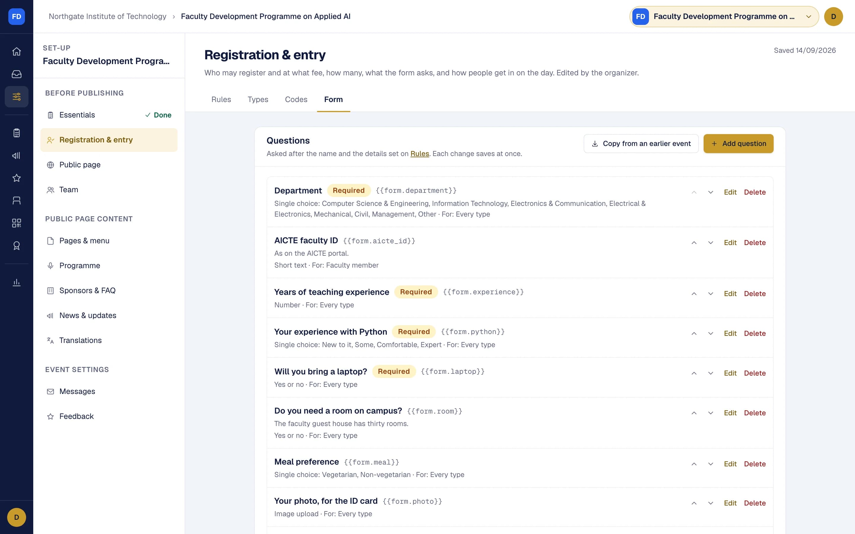Open Pages & menu in the sidebar
The width and height of the screenshot is (855, 534).
109,241
